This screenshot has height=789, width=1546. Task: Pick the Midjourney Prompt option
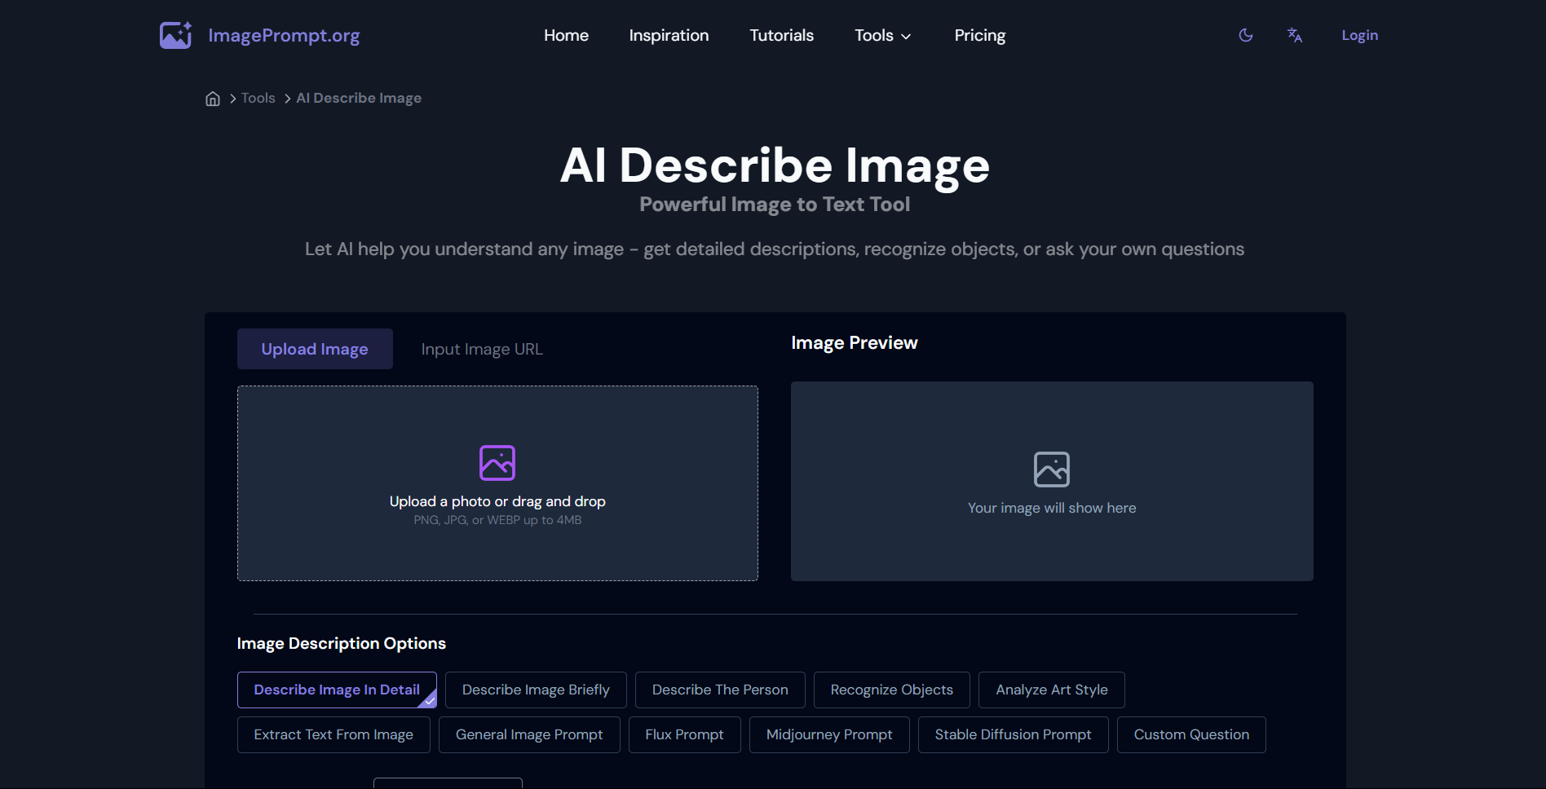pyautogui.click(x=828, y=734)
